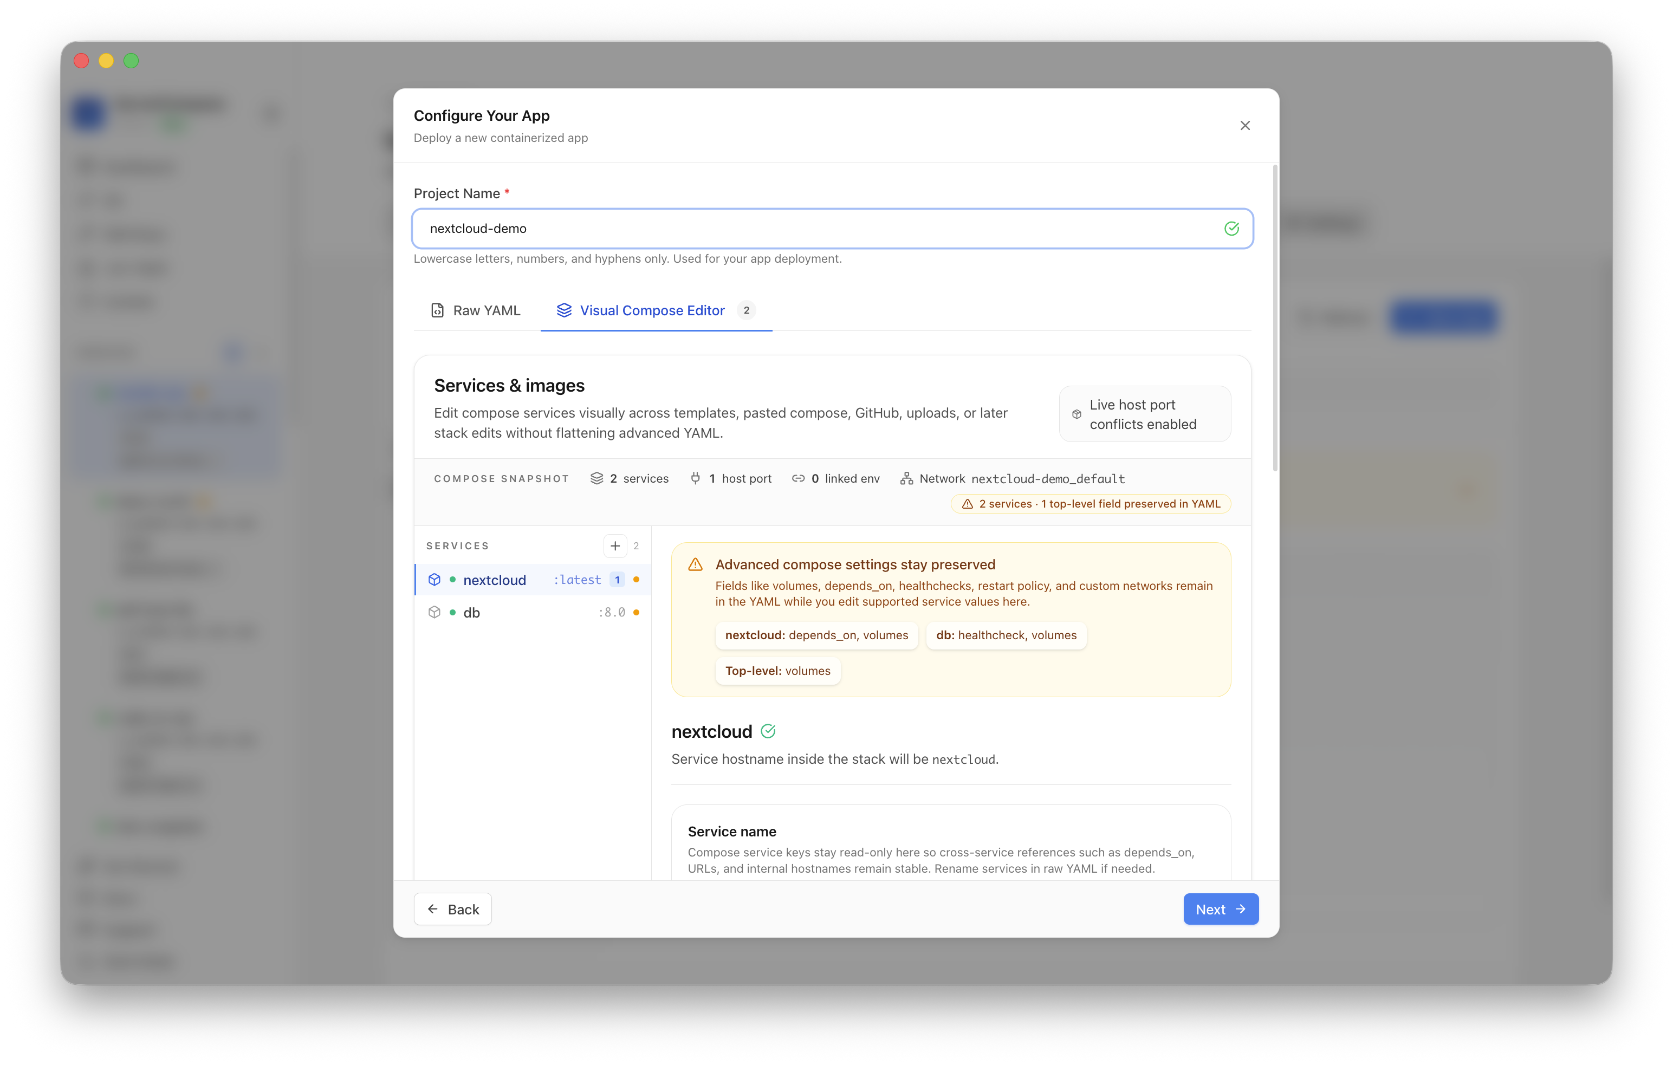
Task: Click the Project Name input field
Action: (832, 229)
